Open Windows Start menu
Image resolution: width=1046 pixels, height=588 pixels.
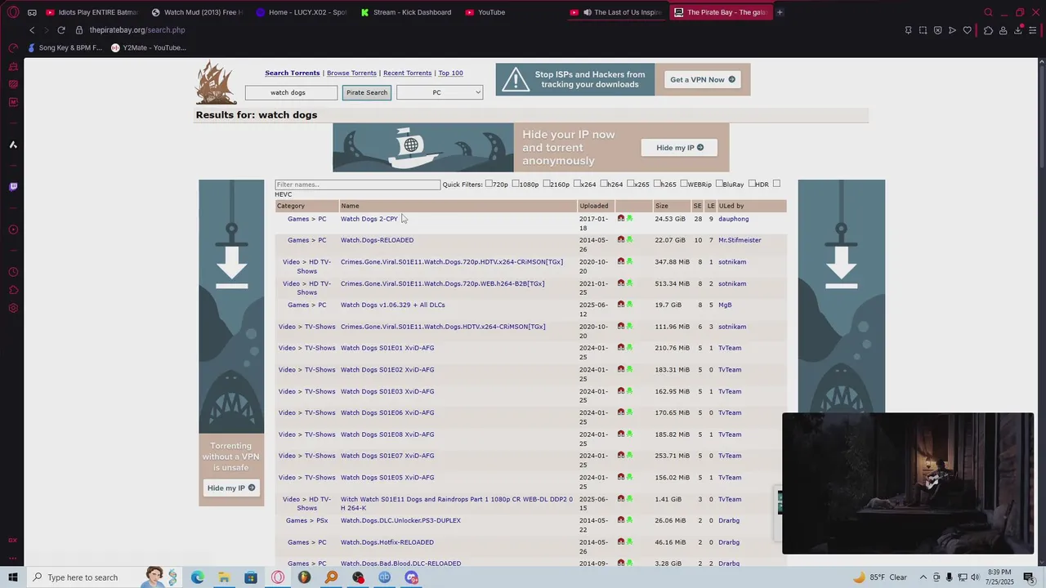[13, 577]
